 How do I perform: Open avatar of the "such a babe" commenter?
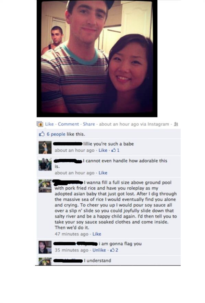45,148
